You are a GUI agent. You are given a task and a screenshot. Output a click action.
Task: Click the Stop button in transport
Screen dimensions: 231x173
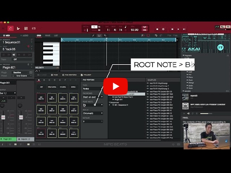point(172,29)
